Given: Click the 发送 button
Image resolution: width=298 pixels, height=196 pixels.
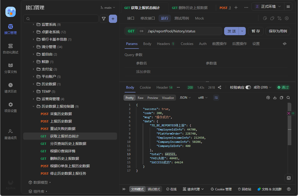Looking at the screenshot, I should [x=231, y=31].
